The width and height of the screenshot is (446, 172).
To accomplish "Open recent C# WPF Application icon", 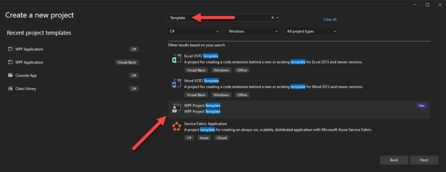I will click(x=10, y=49).
